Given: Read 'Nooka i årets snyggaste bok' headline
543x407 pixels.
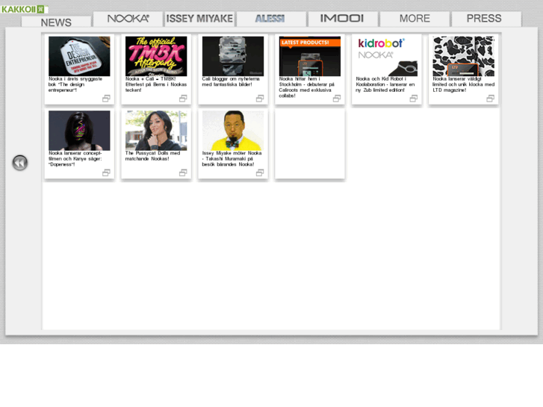Looking at the screenshot, I should [x=75, y=84].
